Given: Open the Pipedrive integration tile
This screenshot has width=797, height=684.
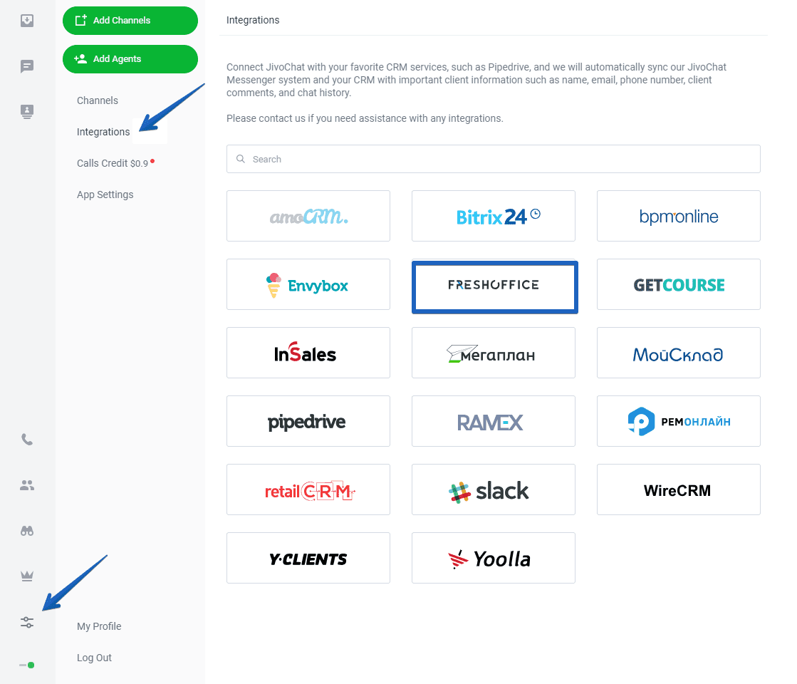Looking at the screenshot, I should (308, 421).
